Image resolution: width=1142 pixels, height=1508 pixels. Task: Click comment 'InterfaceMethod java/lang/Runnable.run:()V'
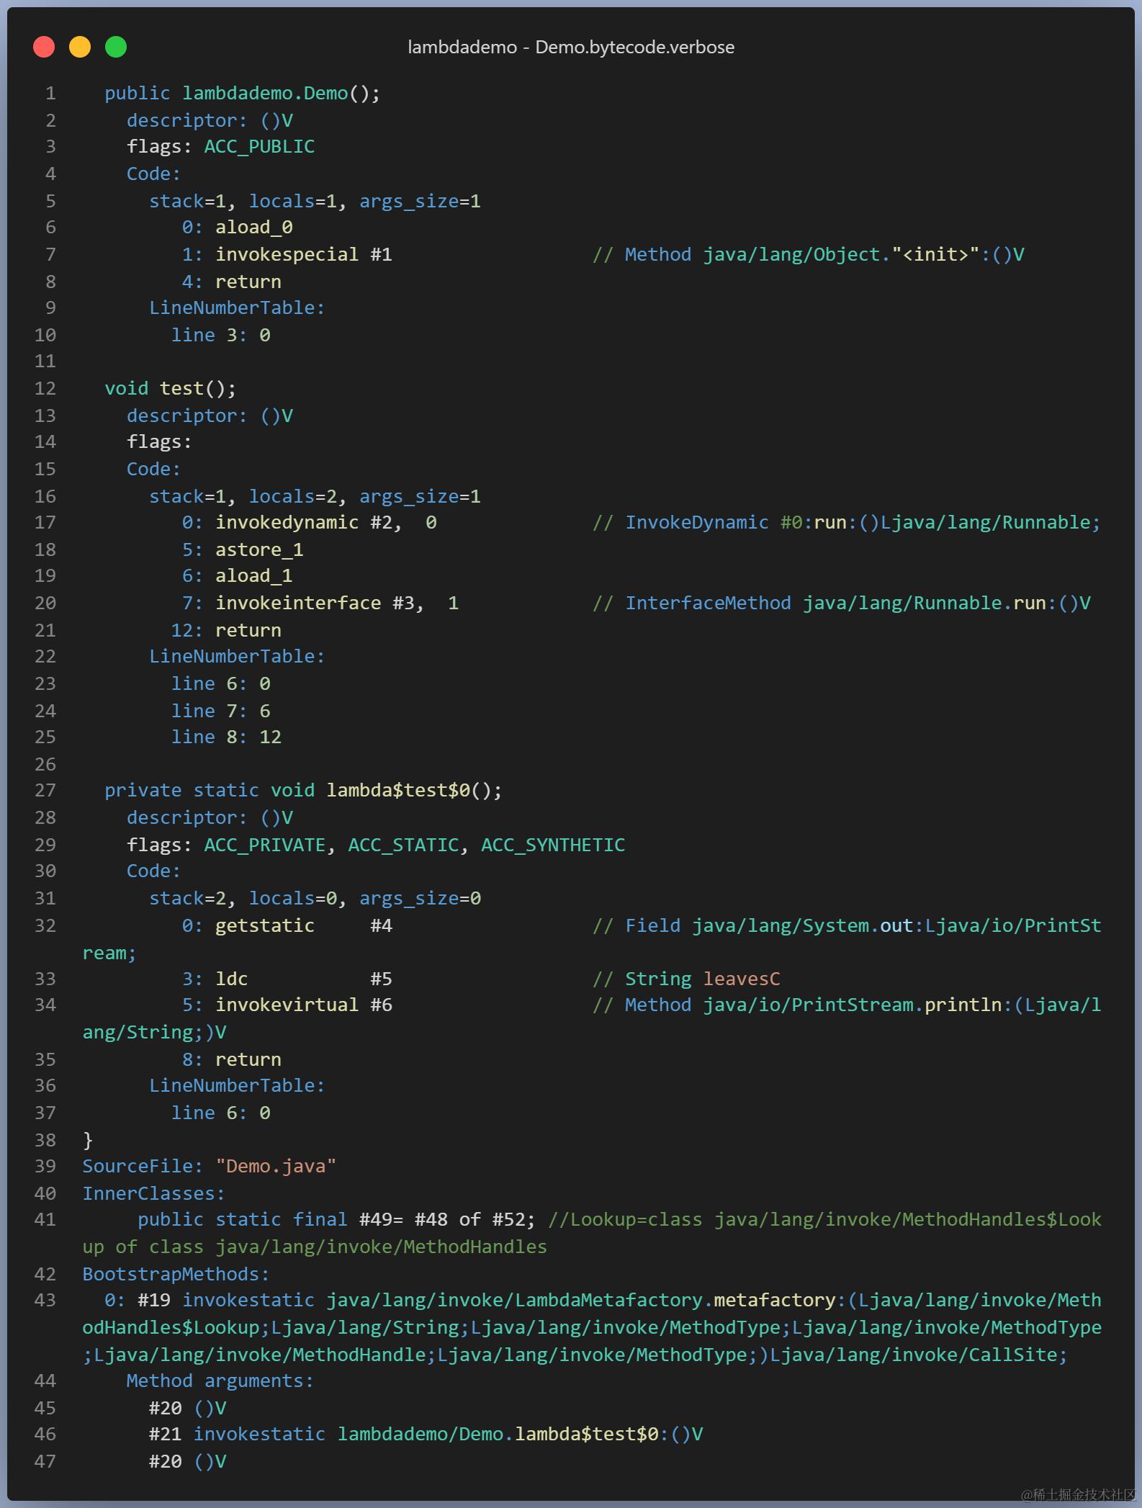coord(858,603)
